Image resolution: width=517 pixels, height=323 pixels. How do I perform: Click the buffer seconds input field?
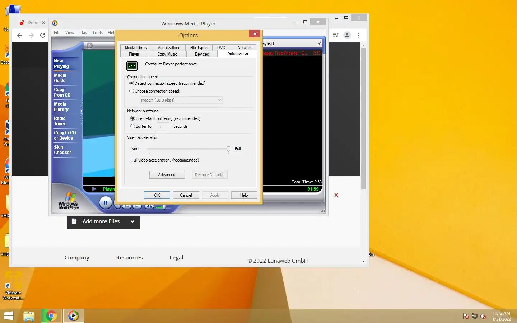pos(163,126)
